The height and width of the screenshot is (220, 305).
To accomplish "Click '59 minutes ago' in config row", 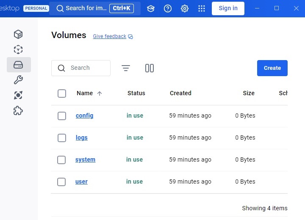I will (x=190, y=115).
